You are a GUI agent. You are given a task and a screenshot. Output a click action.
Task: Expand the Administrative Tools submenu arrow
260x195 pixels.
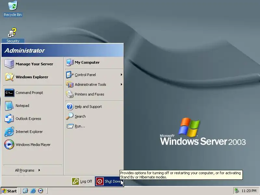(x=121, y=84)
